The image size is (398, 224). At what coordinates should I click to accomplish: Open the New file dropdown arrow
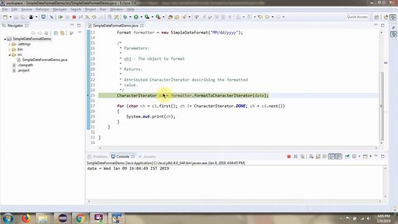click(x=11, y=17)
